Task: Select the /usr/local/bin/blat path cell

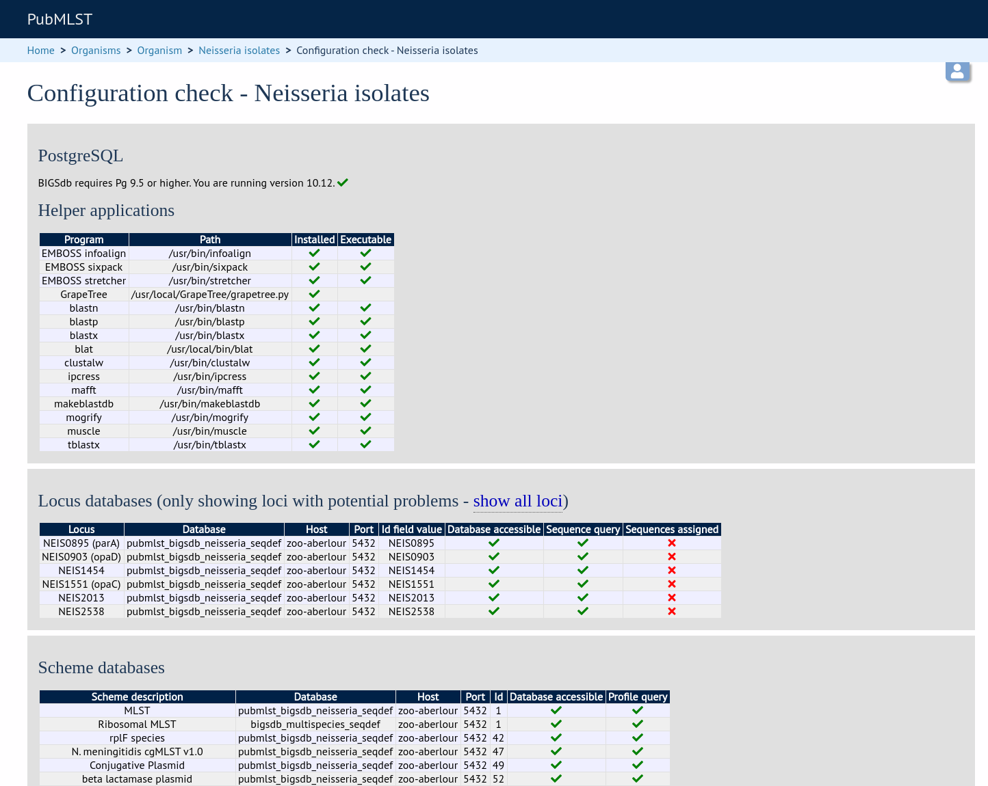Action: [210, 349]
